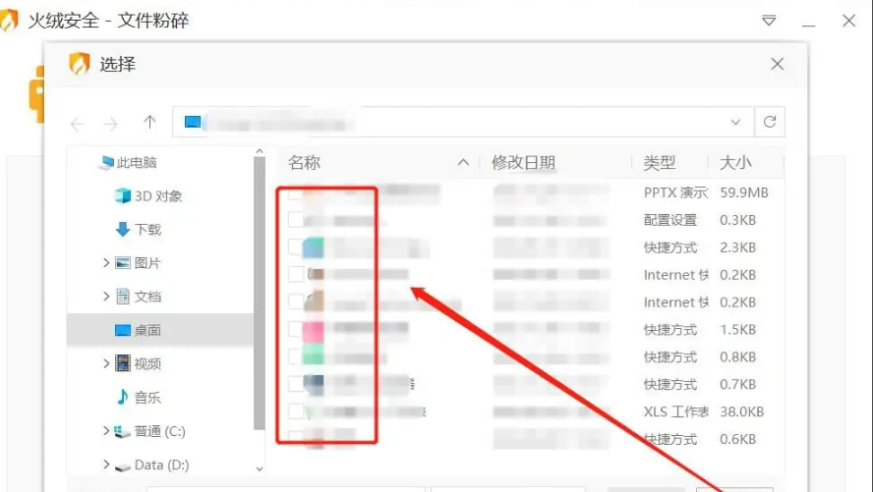The height and width of the screenshot is (492, 873).
Task: Open the 3D 对象 folder
Action: coord(158,195)
